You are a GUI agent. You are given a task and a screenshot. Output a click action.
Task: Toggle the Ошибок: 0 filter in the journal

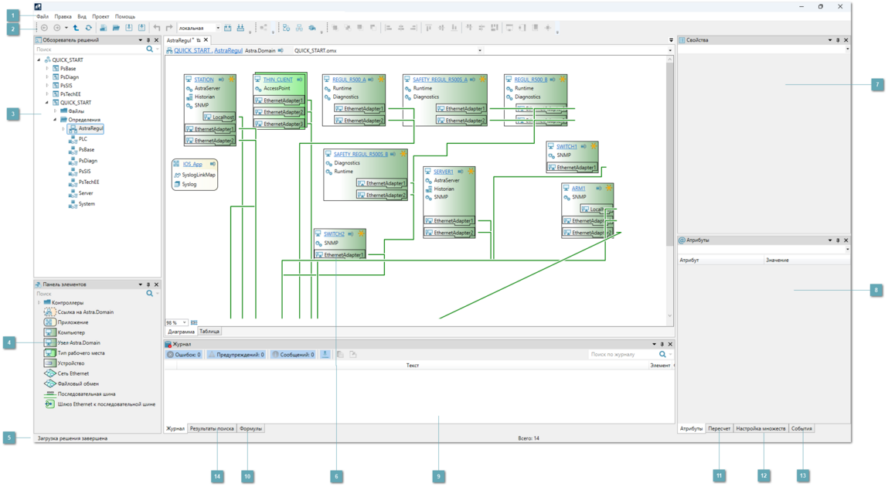(x=184, y=355)
